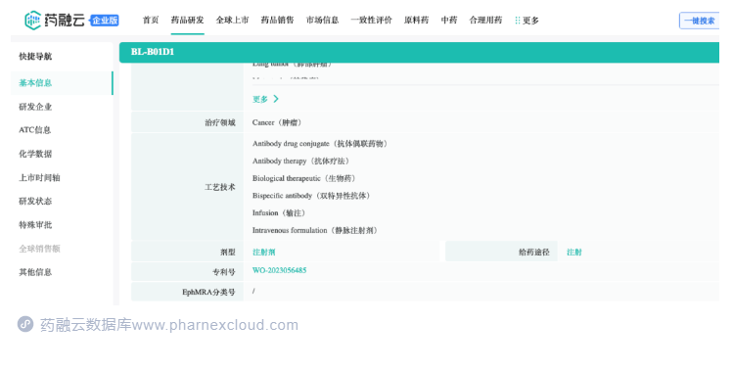Click the EphMRA分类号 label cell

click(187, 292)
